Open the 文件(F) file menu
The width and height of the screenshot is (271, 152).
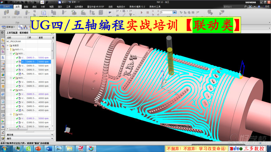click(x=7, y=6)
